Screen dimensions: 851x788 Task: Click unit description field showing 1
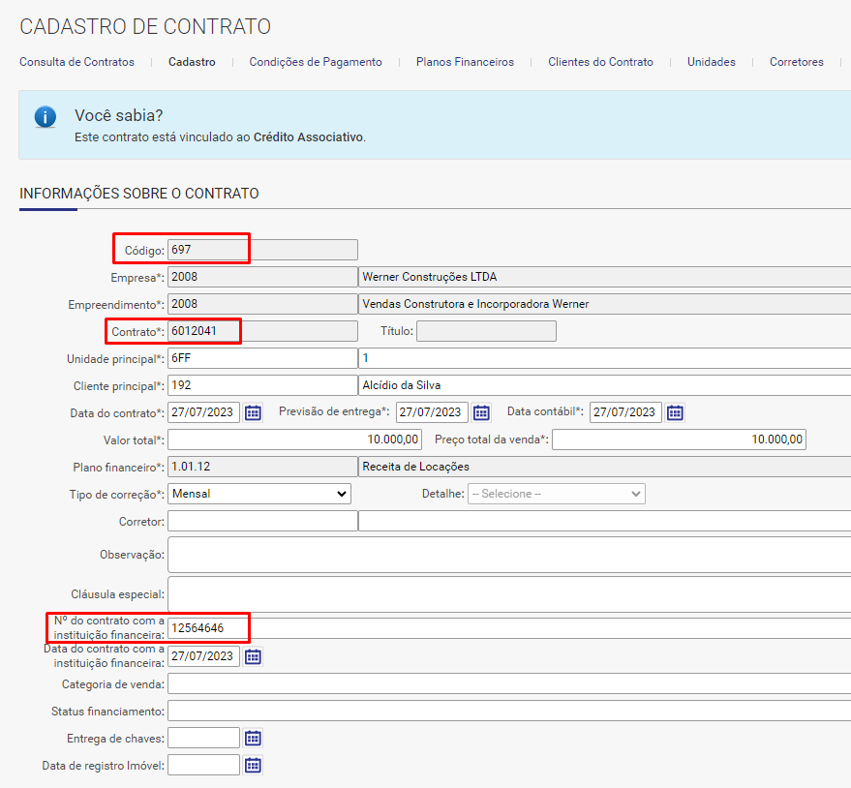[x=604, y=358]
